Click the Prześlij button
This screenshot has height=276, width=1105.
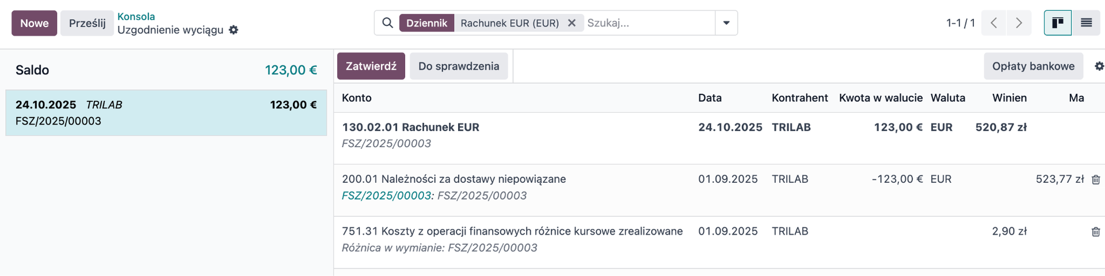[87, 23]
